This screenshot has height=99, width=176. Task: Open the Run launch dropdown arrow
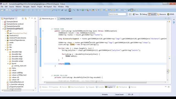coord(85,10)
